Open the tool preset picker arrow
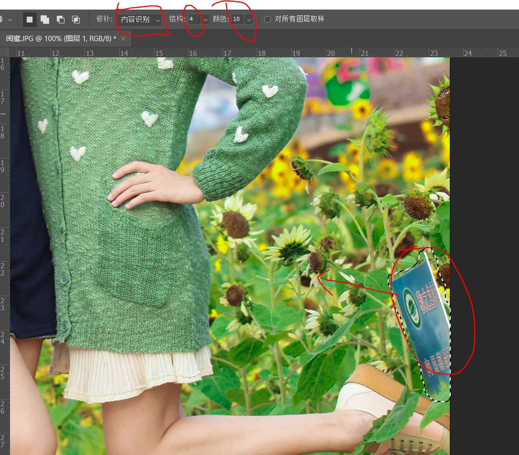The height and width of the screenshot is (455, 519). (10, 20)
